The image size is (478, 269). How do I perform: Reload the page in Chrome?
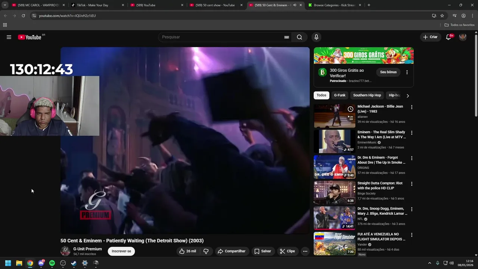tap(23, 16)
